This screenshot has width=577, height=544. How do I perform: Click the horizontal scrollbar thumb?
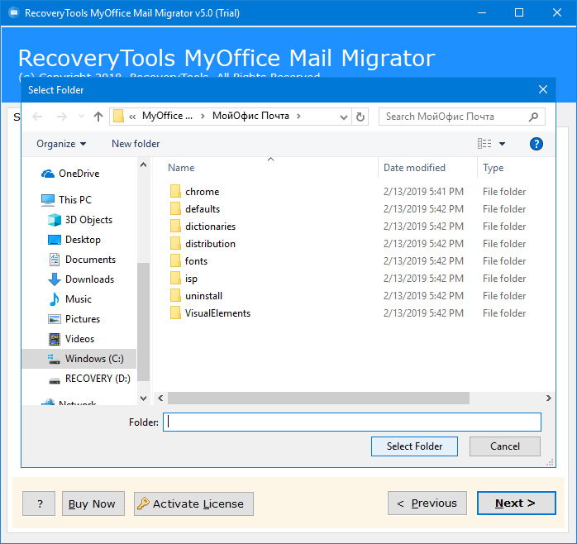pyautogui.click(x=318, y=398)
